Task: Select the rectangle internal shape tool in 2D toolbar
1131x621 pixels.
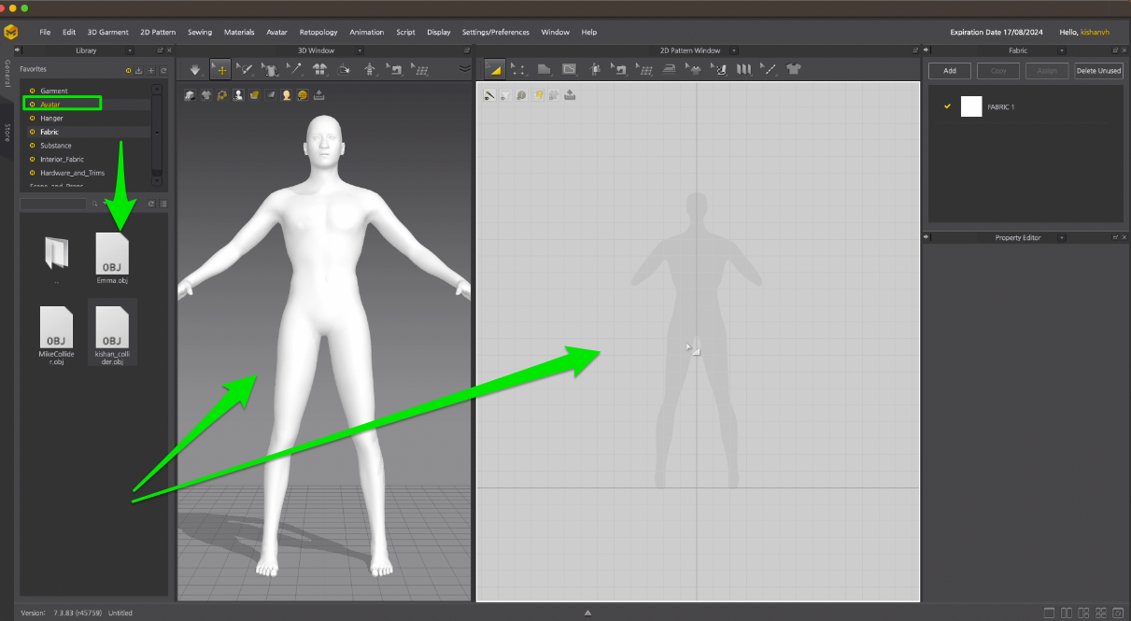Action: [569, 69]
